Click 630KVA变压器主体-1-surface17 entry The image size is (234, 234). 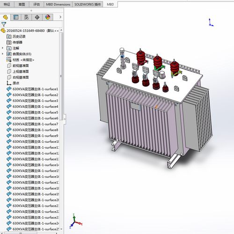pos(33,183)
